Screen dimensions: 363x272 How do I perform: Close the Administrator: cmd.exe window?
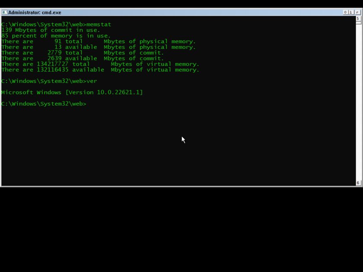357,12
